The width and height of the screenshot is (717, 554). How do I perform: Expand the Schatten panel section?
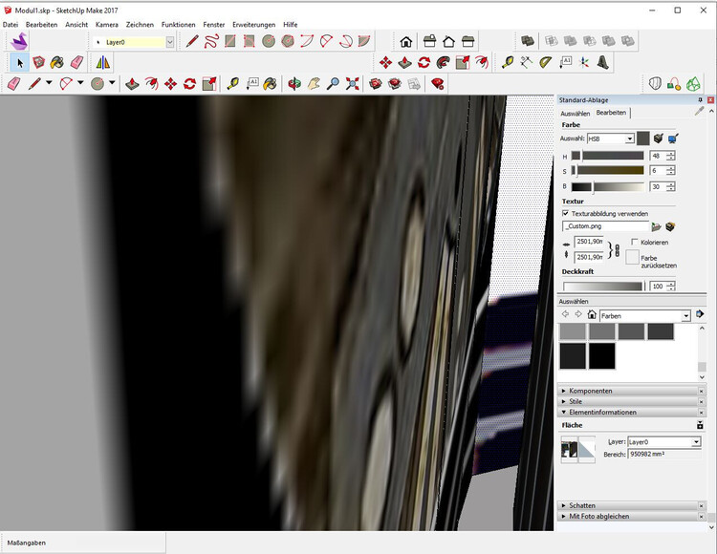[581, 505]
